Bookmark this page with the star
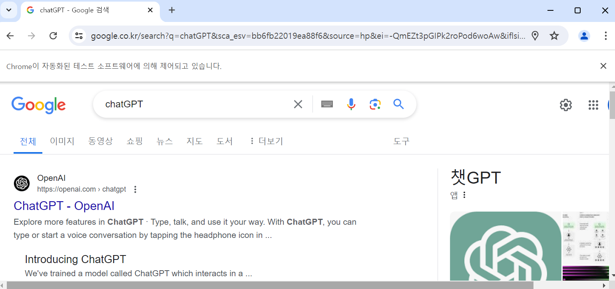 pyautogui.click(x=554, y=36)
